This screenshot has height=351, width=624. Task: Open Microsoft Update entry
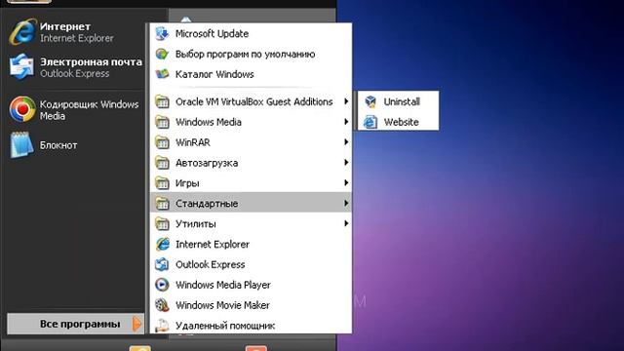click(x=252, y=33)
